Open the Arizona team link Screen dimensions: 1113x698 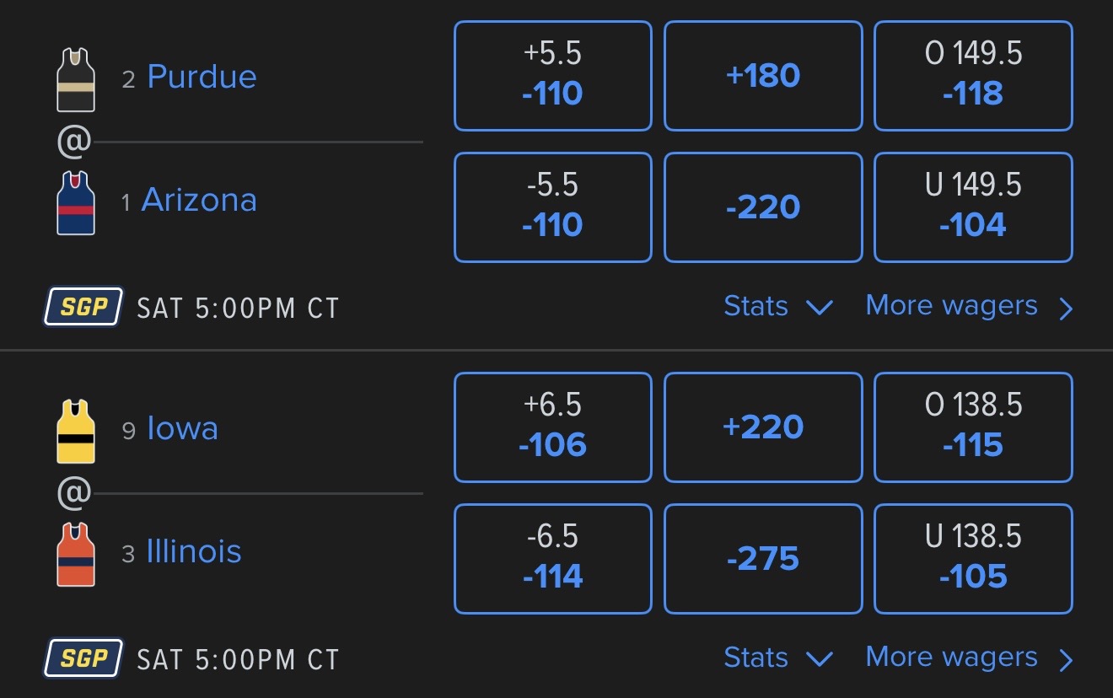(199, 200)
